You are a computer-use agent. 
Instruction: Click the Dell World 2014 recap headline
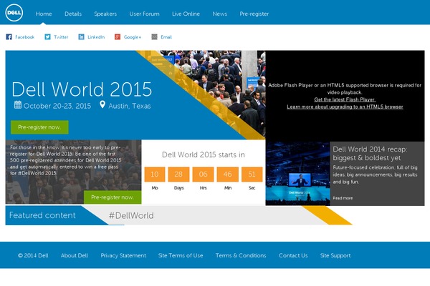click(370, 154)
